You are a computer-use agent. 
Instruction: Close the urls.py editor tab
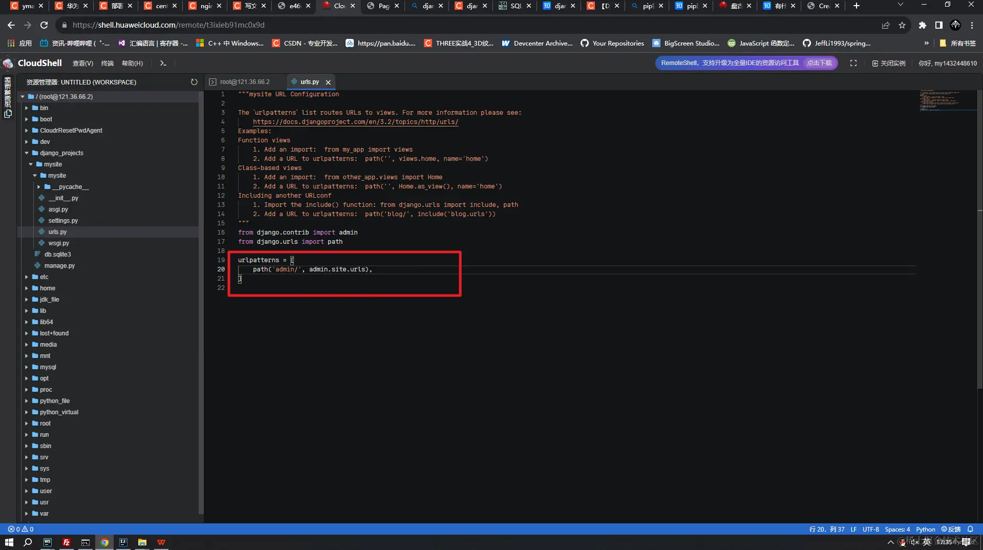click(x=328, y=82)
